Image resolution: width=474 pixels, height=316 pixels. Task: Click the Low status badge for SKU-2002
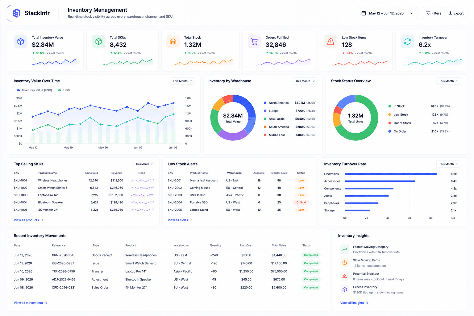point(301,188)
